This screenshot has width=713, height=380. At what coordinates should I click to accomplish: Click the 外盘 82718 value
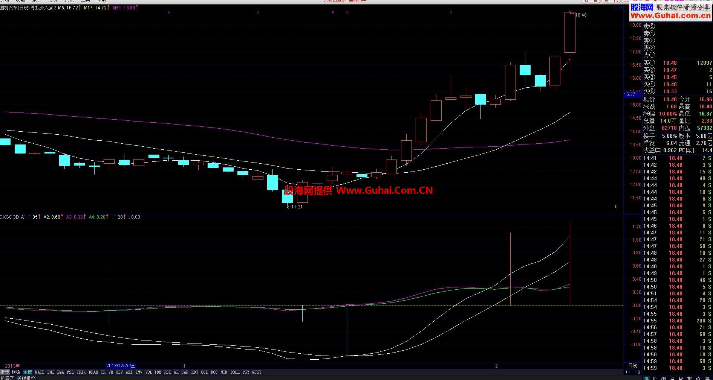click(669, 128)
